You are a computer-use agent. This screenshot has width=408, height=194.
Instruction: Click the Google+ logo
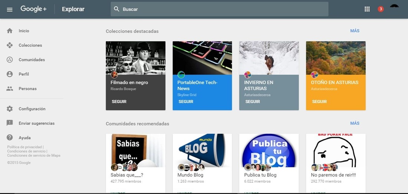pos(33,9)
